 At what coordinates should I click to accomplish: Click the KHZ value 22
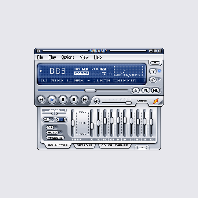pos(103,69)
